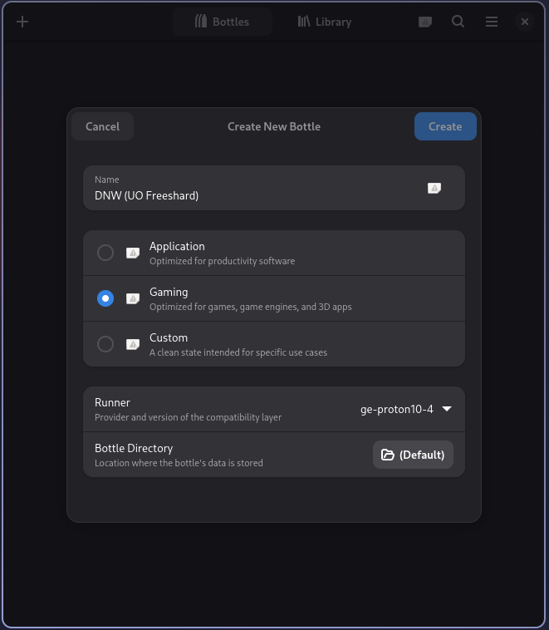The width and height of the screenshot is (549, 630).
Task: Select the Application environment radio button
Action: pyautogui.click(x=105, y=253)
